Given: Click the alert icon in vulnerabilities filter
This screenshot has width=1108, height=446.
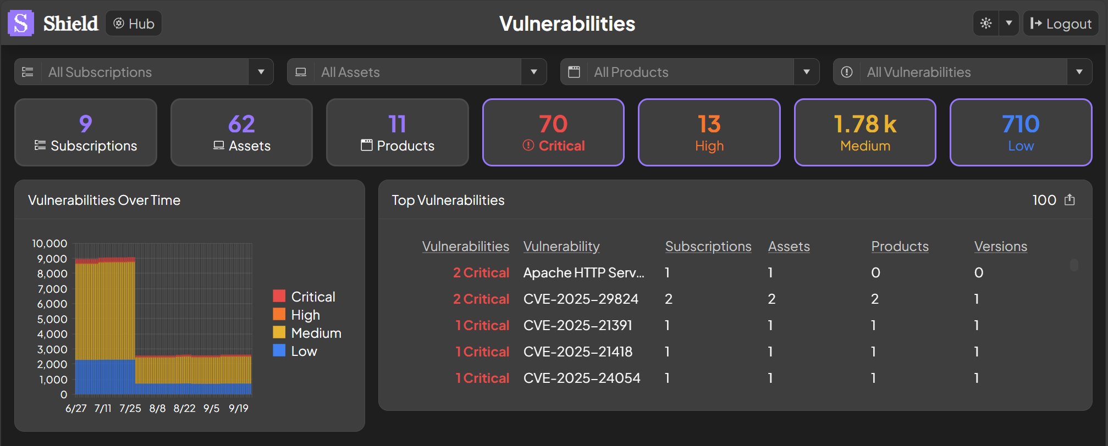Looking at the screenshot, I should [847, 72].
